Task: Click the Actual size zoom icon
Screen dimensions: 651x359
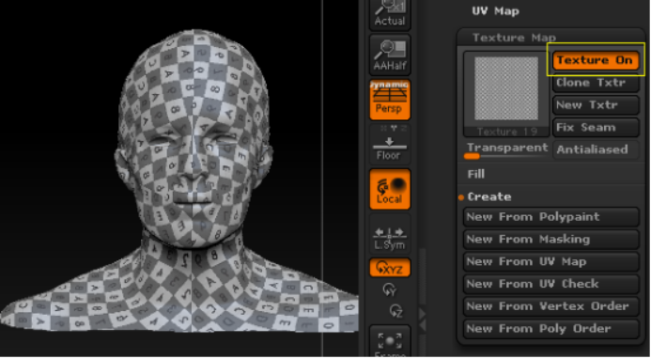Action: point(390,14)
